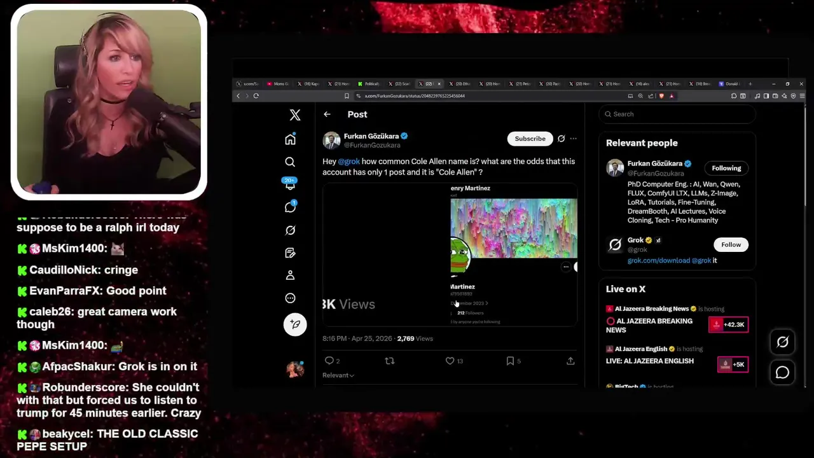
Task: Open the More circle icon in sidebar
Action: 290,298
